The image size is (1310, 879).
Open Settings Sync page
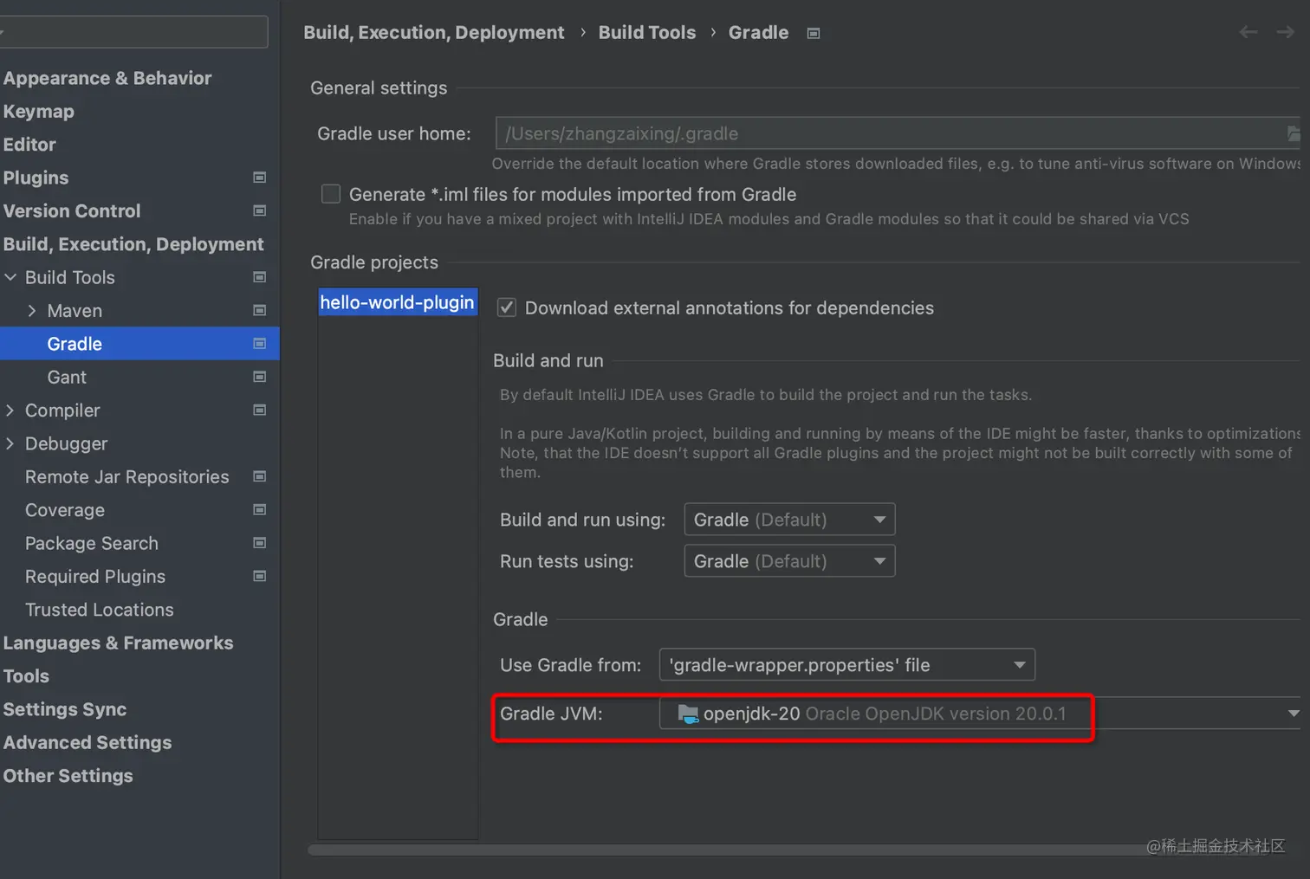(x=65, y=709)
